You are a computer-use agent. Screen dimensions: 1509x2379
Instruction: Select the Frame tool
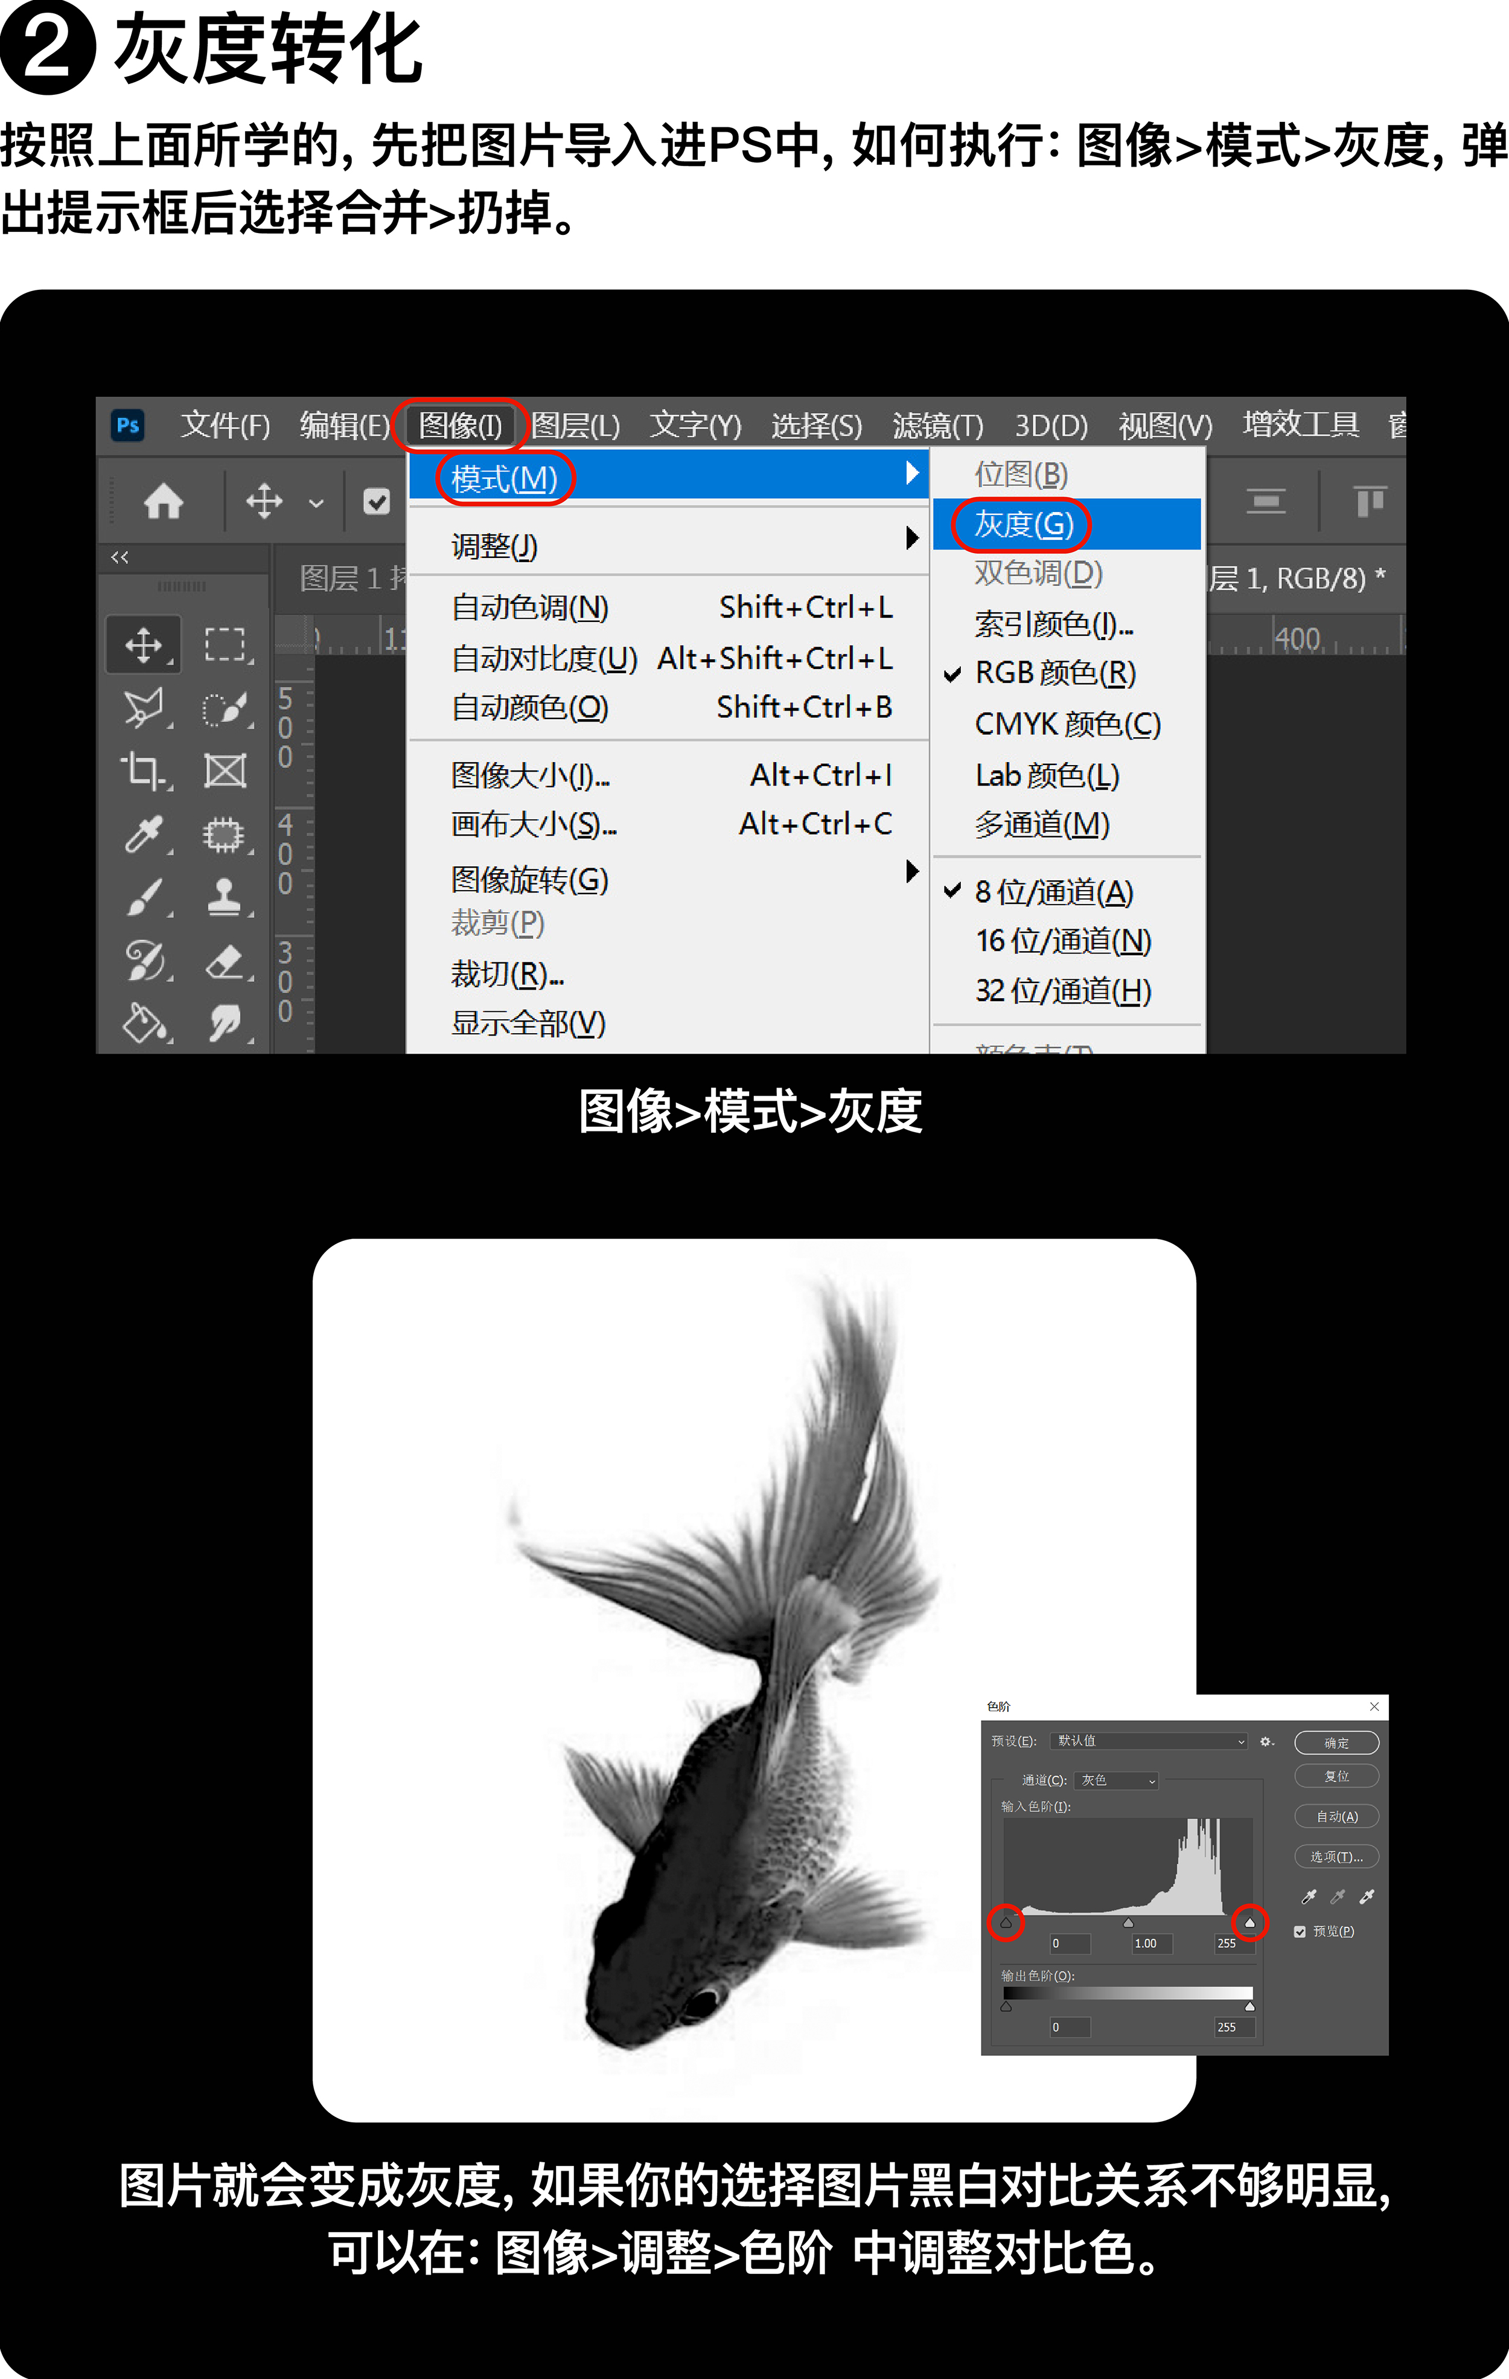tap(224, 770)
